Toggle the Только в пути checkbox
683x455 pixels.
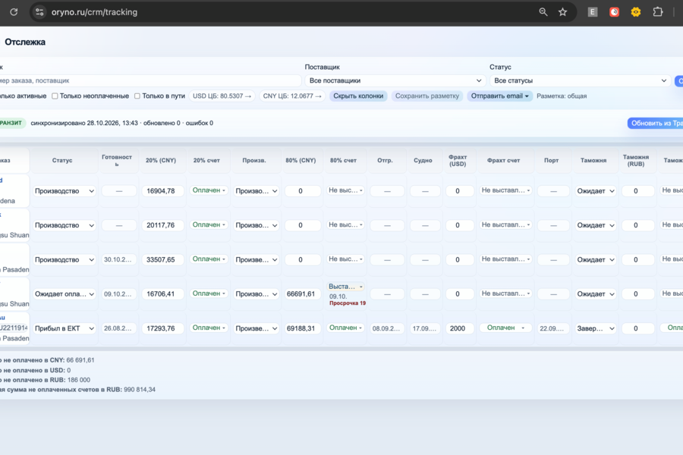(x=137, y=96)
